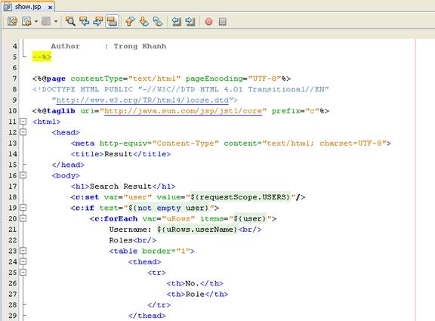Screen dimensions: 435x321
Task: Toggle Highlight Search button in toolbar
Action: (x=112, y=21)
